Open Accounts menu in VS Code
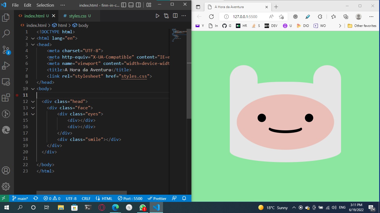The width and height of the screenshot is (380, 213). (x=6, y=171)
